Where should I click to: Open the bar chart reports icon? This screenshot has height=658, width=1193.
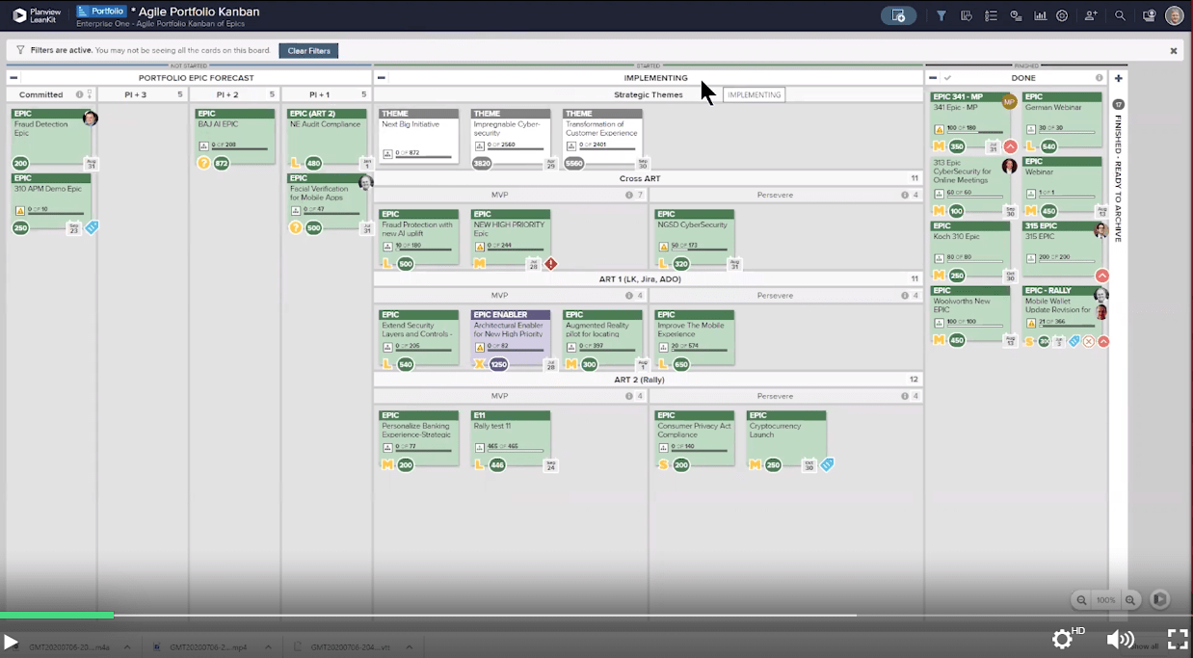point(1041,15)
